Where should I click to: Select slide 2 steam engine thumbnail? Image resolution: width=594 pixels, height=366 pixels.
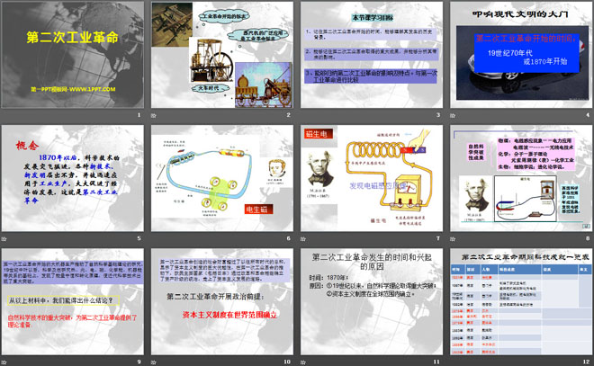coord(222,55)
